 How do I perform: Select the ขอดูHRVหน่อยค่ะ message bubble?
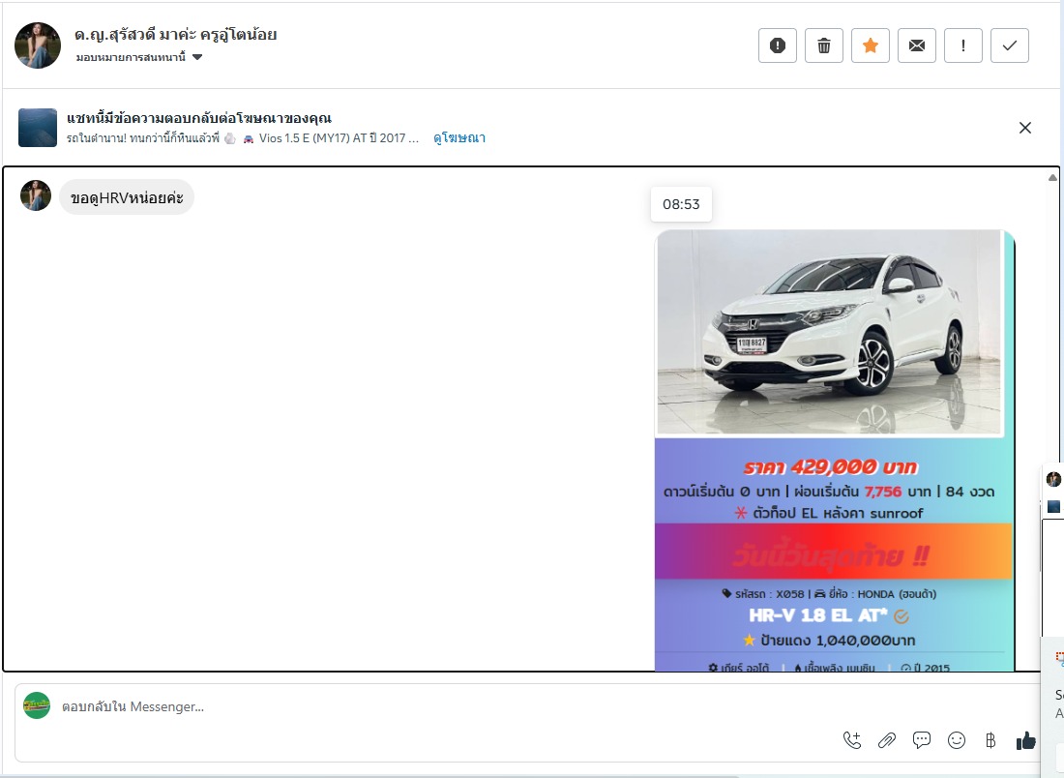(x=127, y=197)
